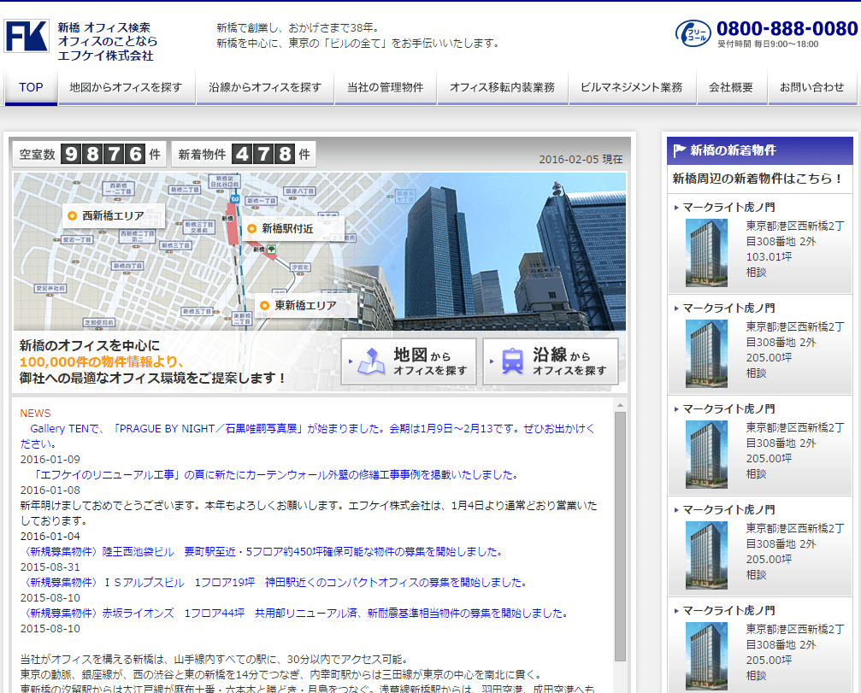
Task: Open the エフケイのリニューアル工事 news link
Action: tap(274, 474)
